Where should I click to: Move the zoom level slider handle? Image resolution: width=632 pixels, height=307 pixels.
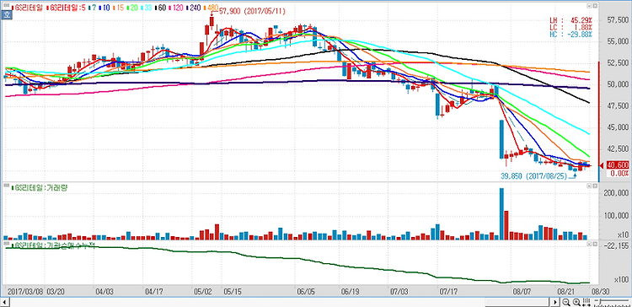tap(600, 301)
